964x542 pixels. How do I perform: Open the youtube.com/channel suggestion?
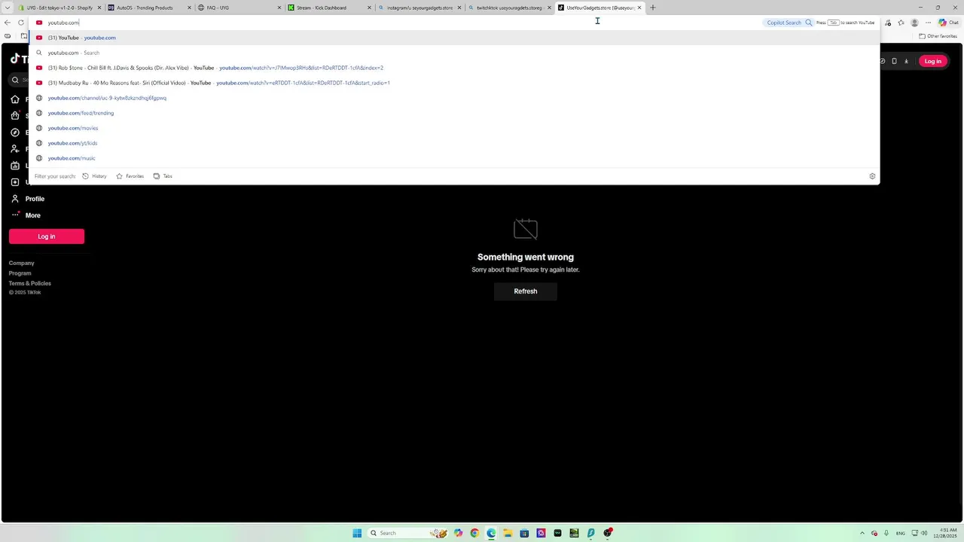[454, 98]
